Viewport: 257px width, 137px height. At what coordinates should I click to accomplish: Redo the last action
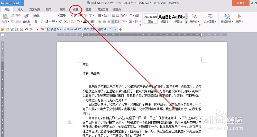(31, 29)
